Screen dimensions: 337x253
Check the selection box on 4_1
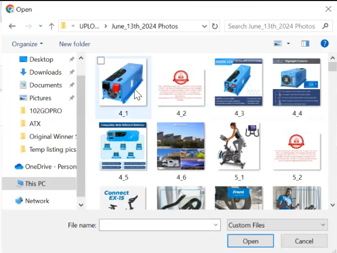[x=101, y=61]
